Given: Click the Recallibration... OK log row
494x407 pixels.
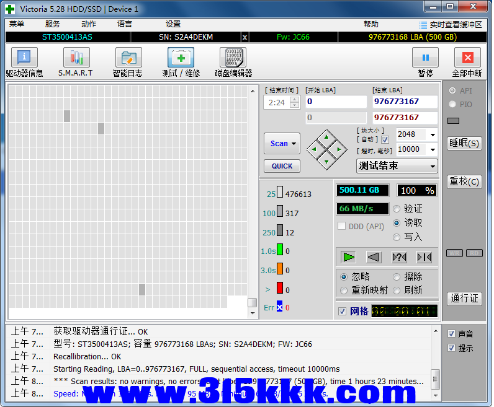Looking at the screenshot, I should (219, 356).
